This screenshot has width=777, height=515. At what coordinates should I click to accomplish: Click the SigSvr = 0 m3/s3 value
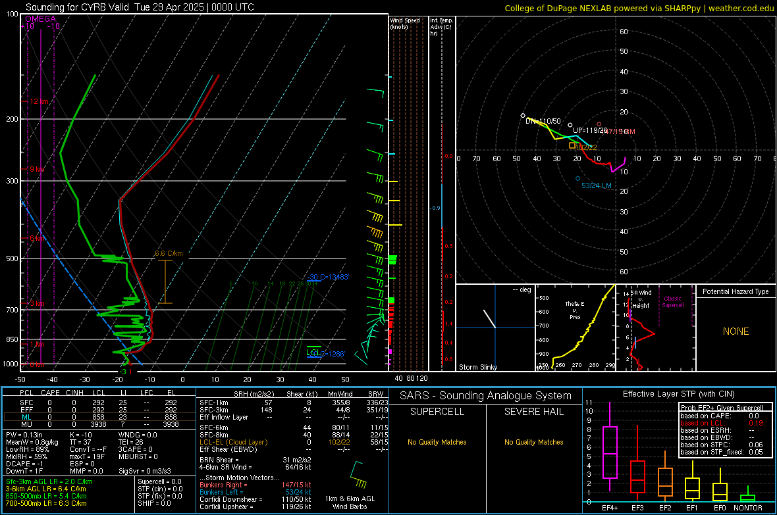(145, 471)
